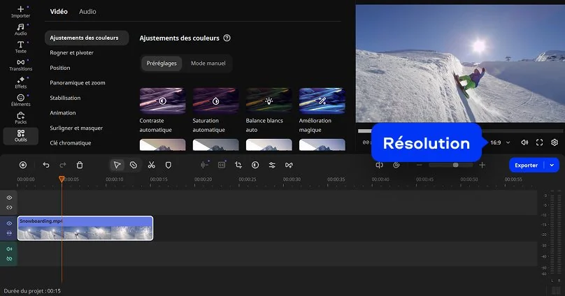Click the Exporter button
565x296 pixels.
[x=526, y=165]
